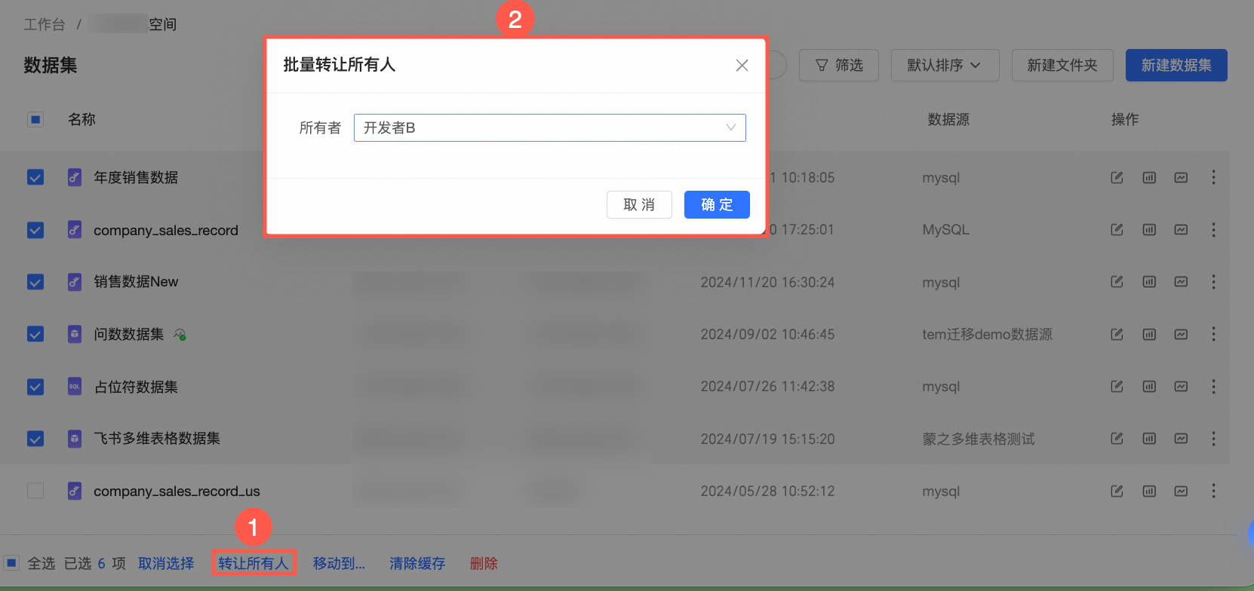Confirm with the 确定 button
This screenshot has width=1254, height=591.
717,204
